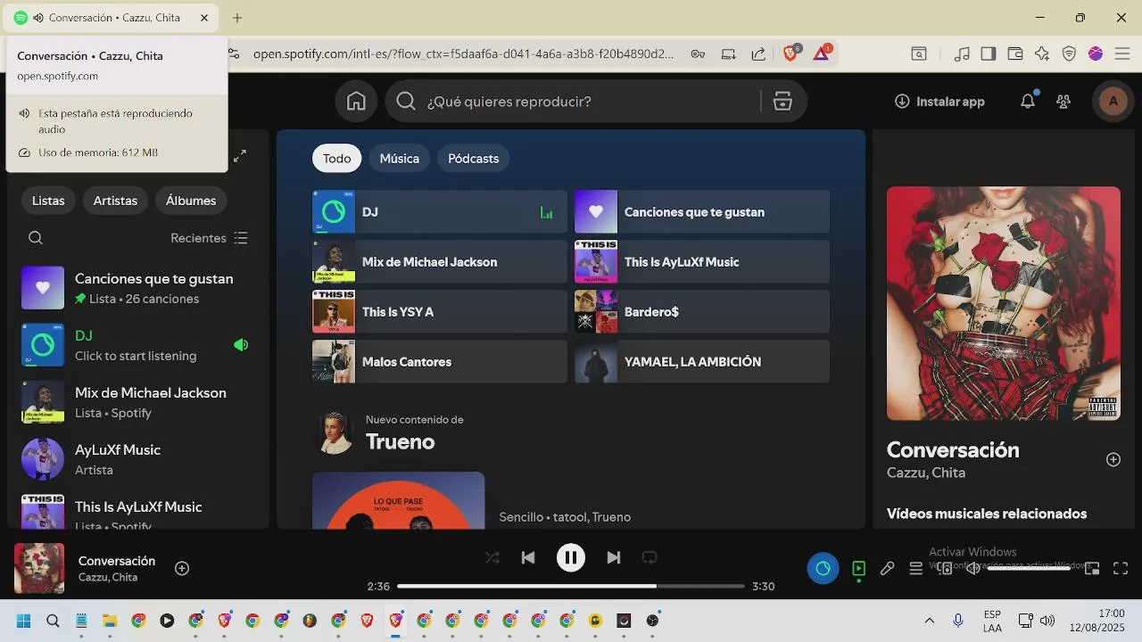This screenshot has height=642, width=1142.
Task: Open Lyrics microphone icon
Action: pos(887,568)
